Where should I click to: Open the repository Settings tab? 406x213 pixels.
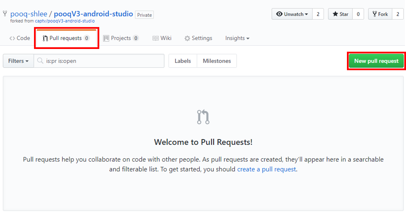tap(198, 38)
